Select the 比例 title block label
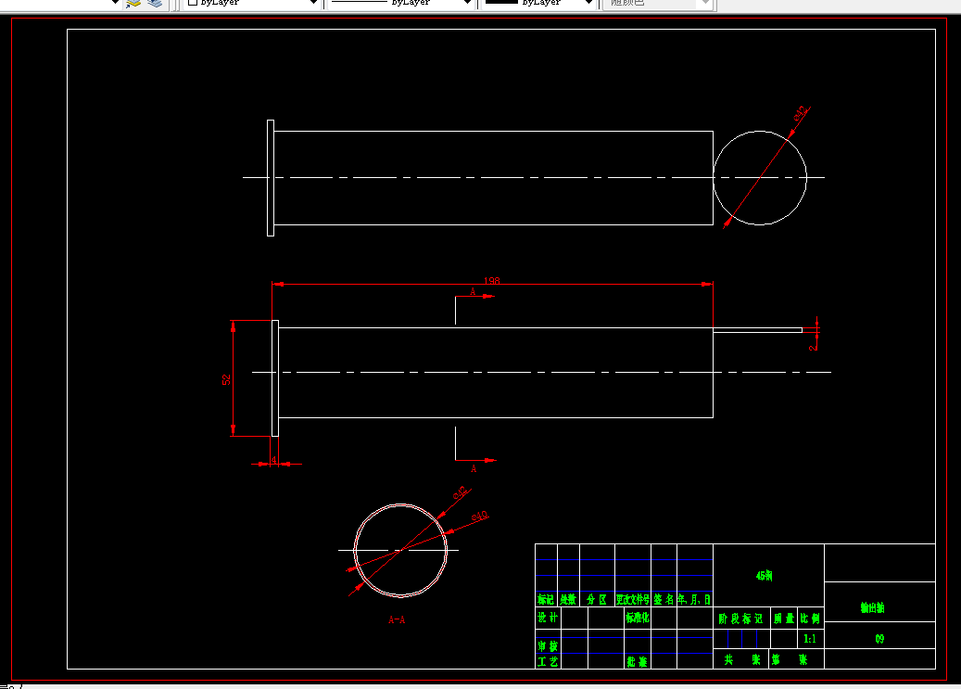Viewport: 961px width, 689px height. 810,619
